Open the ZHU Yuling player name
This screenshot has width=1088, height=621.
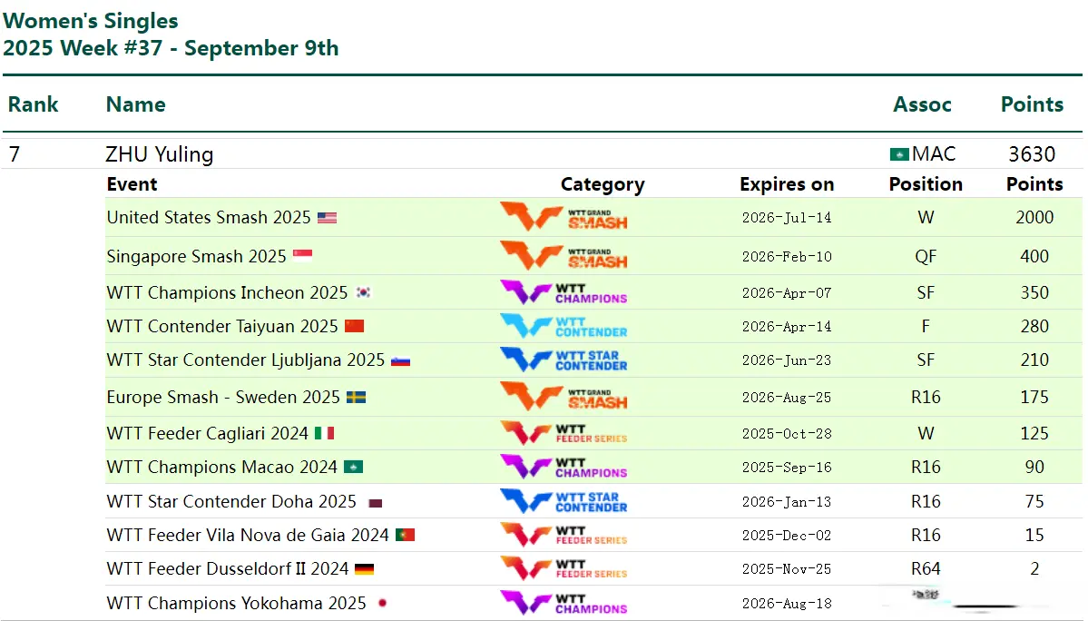(159, 154)
